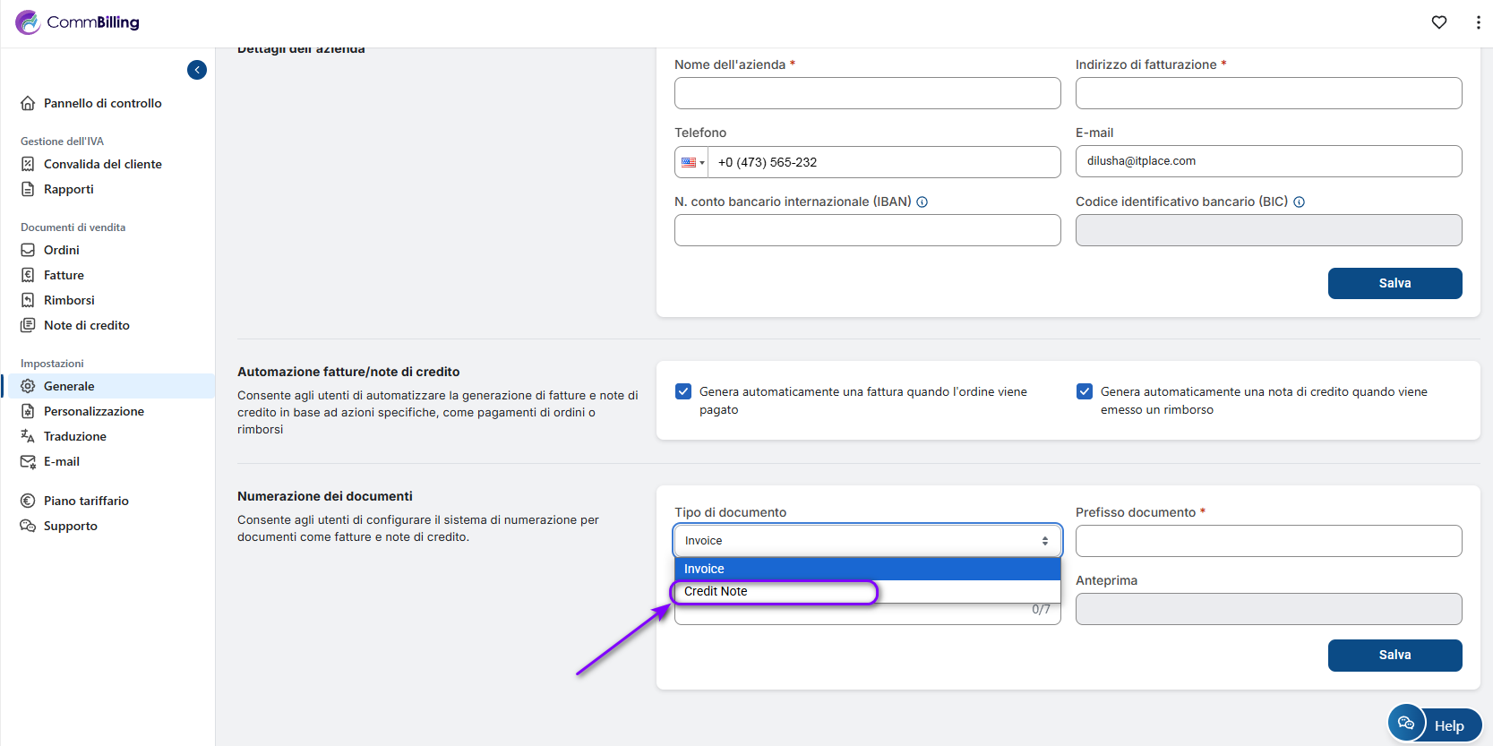
Task: Click the BIC info icon
Action: point(1300,202)
